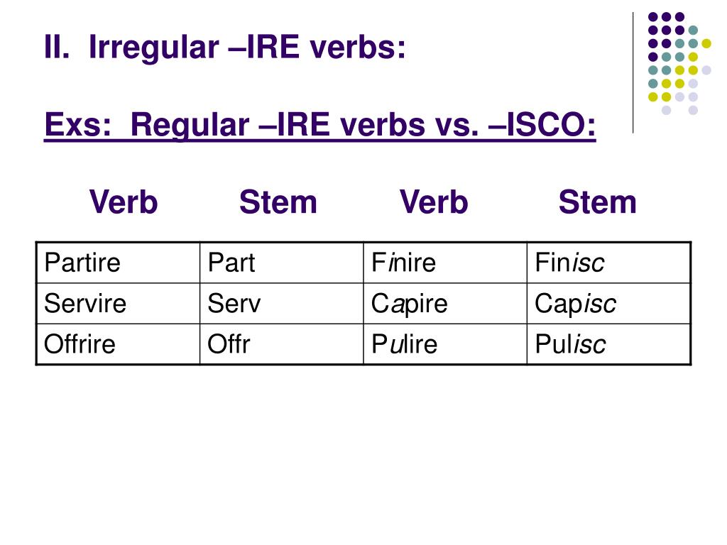727x545 pixels.
Task: Select the 'Offrire' table cell
Action: point(119,344)
